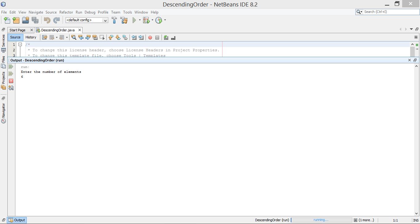Toggle the Source view button
The image size is (420, 224).
pyautogui.click(x=15, y=37)
